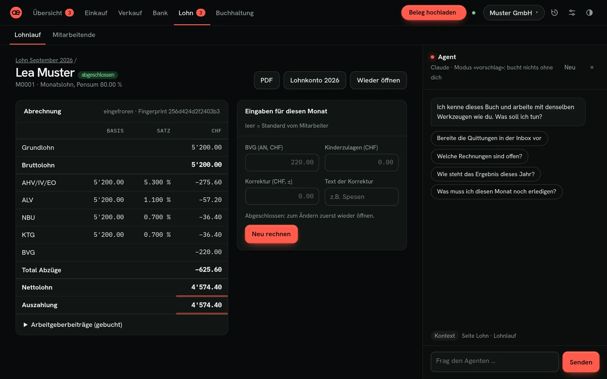Click the Beleg hochladen button
The width and height of the screenshot is (607, 379).
(x=434, y=13)
